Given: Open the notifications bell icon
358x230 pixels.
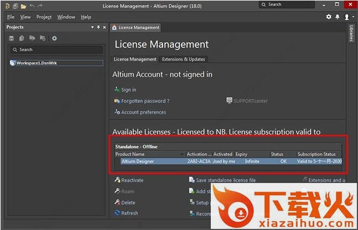Looking at the screenshot, I should (338, 17).
